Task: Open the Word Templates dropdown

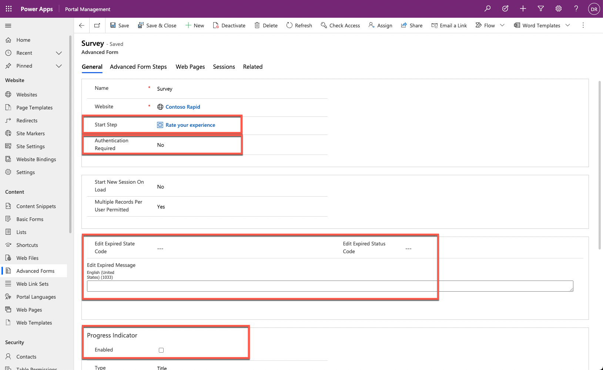Action: (x=568, y=25)
